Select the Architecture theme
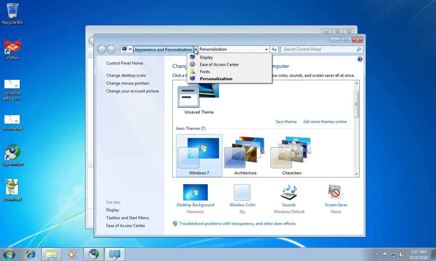 (245, 156)
